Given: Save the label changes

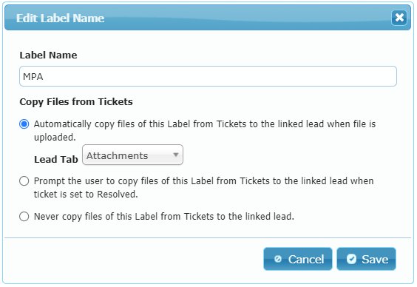Looking at the screenshot, I should (x=366, y=259).
